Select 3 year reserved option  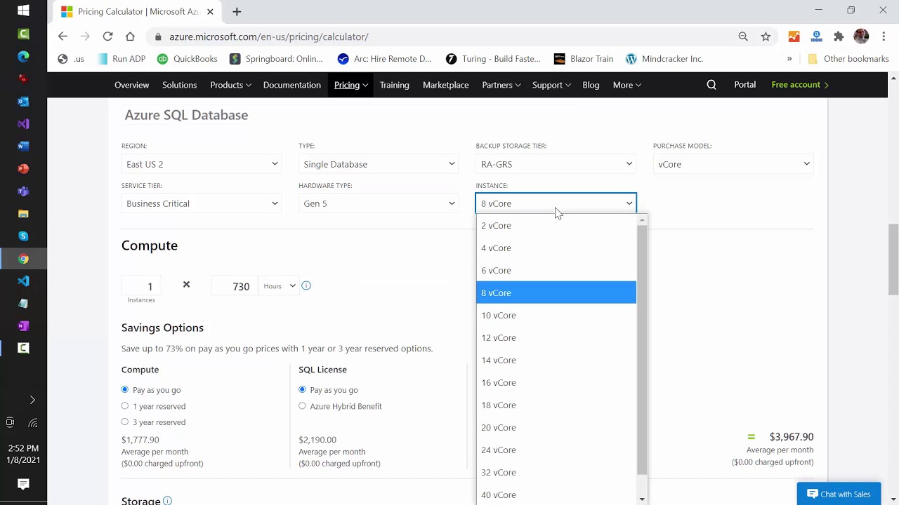125,422
